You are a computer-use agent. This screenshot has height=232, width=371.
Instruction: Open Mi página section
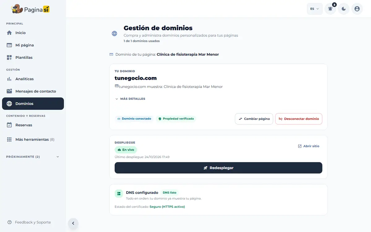click(33, 45)
